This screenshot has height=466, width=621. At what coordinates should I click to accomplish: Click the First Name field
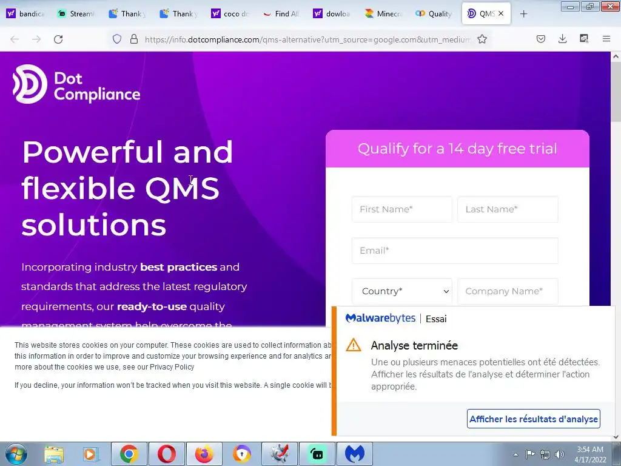click(401, 209)
